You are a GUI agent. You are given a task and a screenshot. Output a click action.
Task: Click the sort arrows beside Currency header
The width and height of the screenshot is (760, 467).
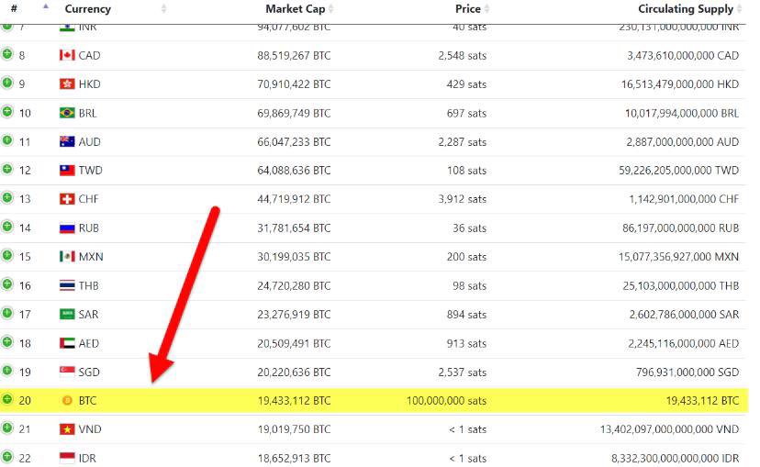163,9
